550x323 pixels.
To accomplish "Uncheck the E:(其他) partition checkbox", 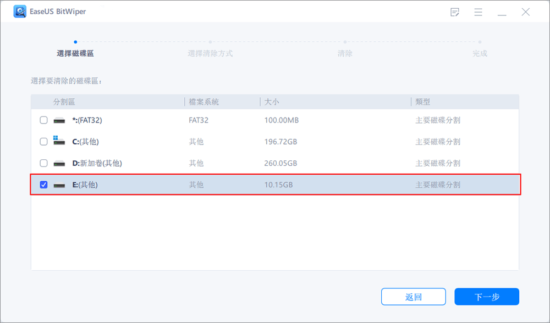I will coord(43,185).
